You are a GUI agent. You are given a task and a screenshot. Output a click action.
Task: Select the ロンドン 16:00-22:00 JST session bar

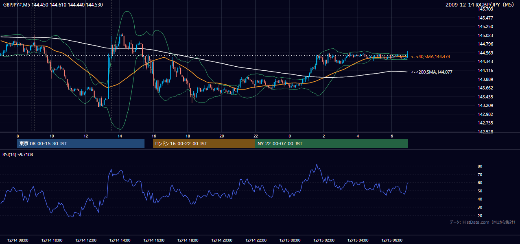[x=204, y=144]
